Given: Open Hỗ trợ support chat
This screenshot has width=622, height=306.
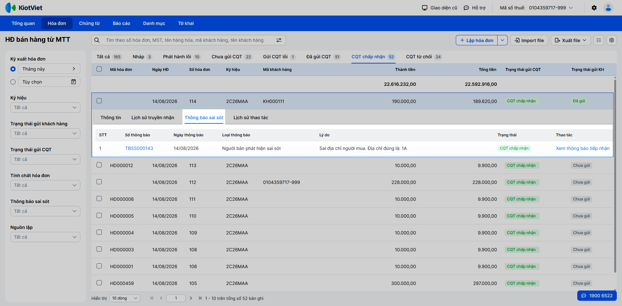Looking at the screenshot, I should click(475, 8).
